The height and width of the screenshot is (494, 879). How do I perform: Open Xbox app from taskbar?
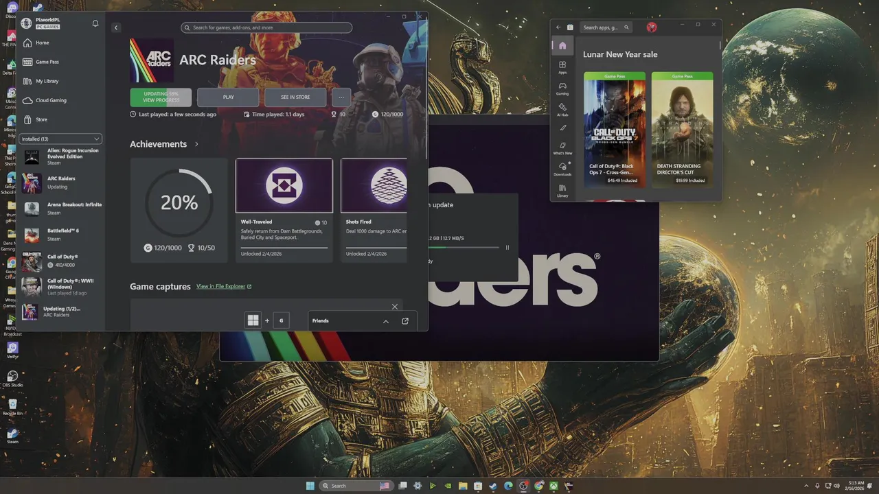(x=553, y=486)
